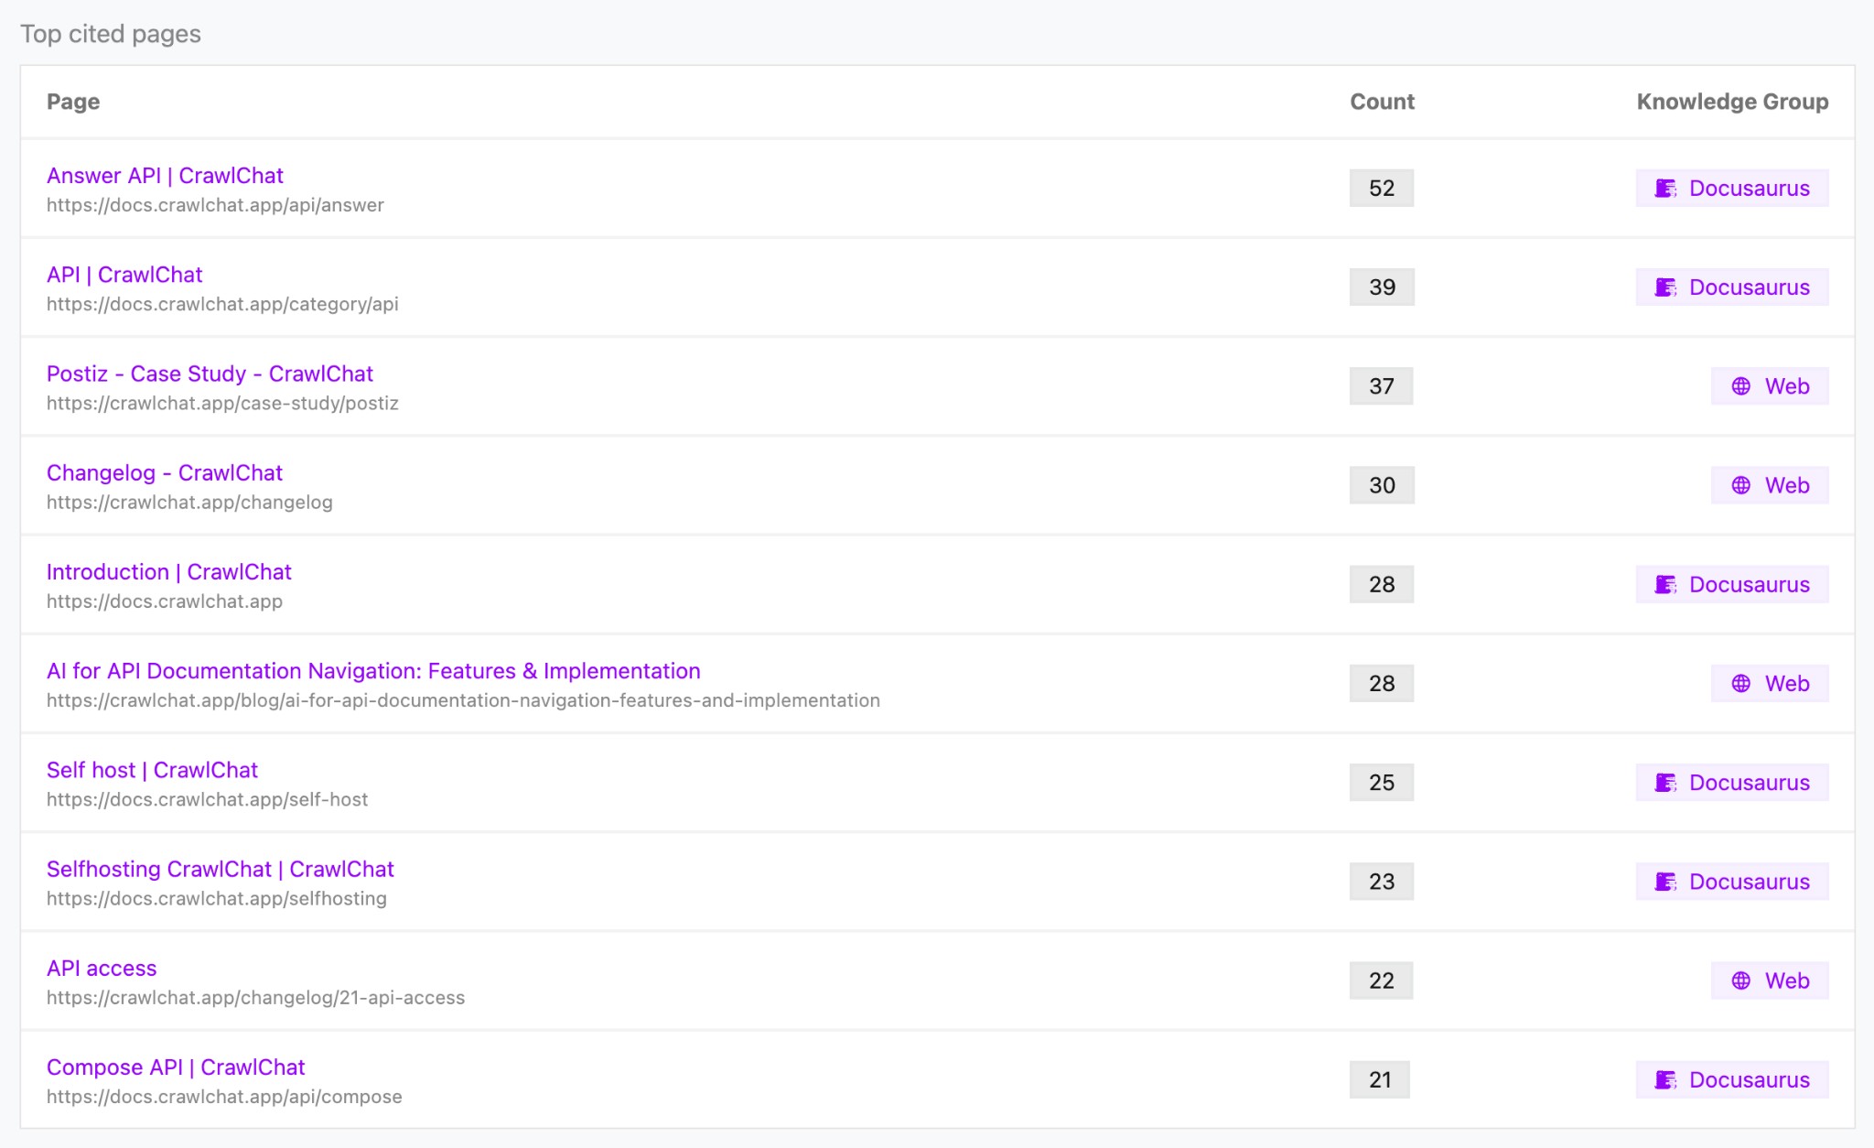Click globe icon in Postiz Case Study row
The width and height of the screenshot is (1874, 1148).
point(1740,386)
